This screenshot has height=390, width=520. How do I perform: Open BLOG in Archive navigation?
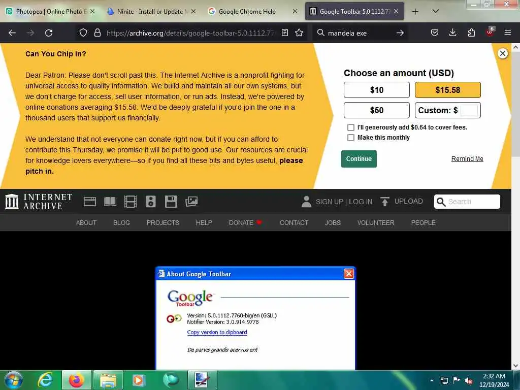click(121, 223)
